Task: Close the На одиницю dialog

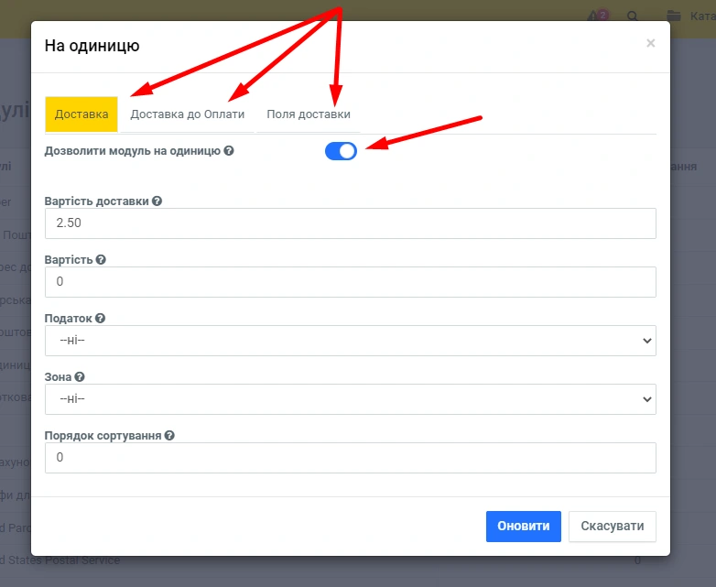Action: pos(650,43)
